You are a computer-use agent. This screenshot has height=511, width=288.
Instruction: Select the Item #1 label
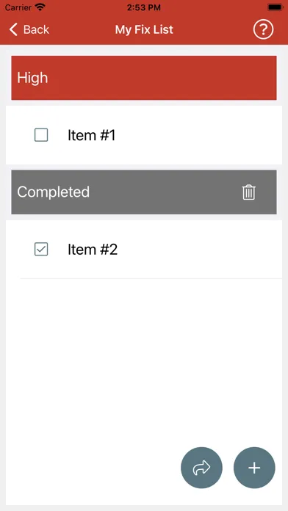coord(92,135)
